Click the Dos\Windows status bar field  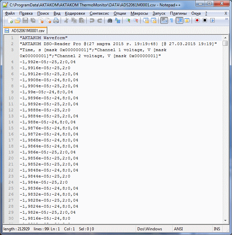150,229
